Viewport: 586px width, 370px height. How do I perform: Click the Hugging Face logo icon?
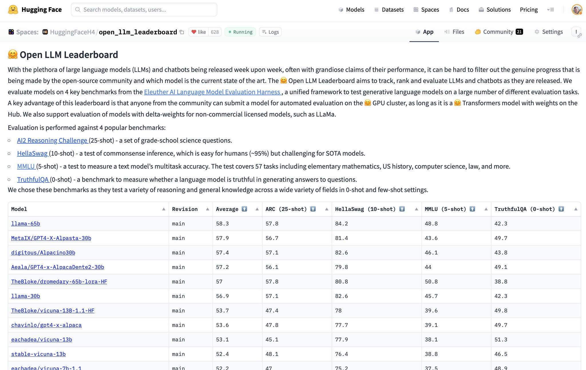point(13,10)
